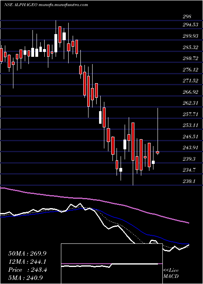Click the 289.93 price axis label
The width and height of the screenshot is (203, 284).
(x=190, y=36)
